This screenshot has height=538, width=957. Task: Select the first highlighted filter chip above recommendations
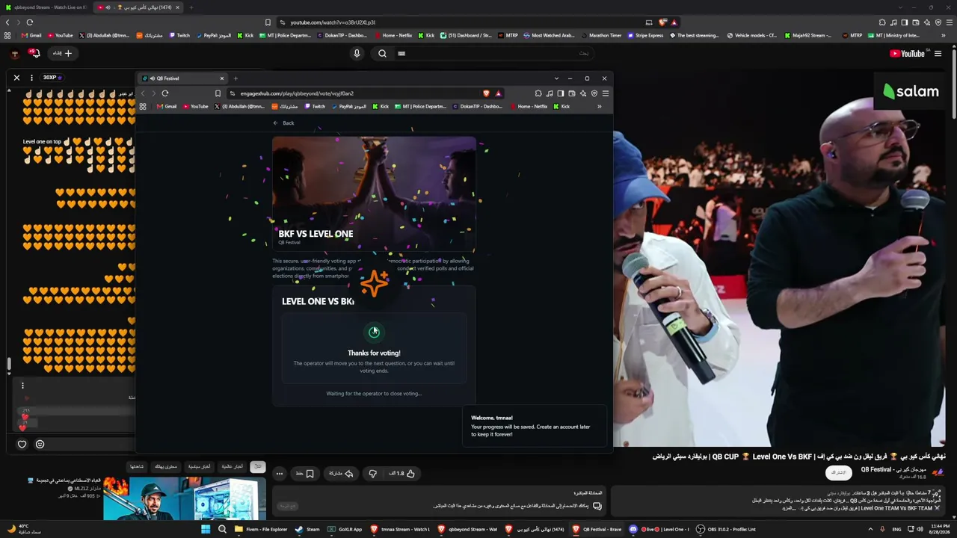tap(257, 466)
